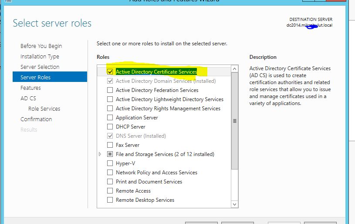Click the roles list scrollbar thumb
The height and width of the screenshot is (224, 355).
(x=234, y=121)
